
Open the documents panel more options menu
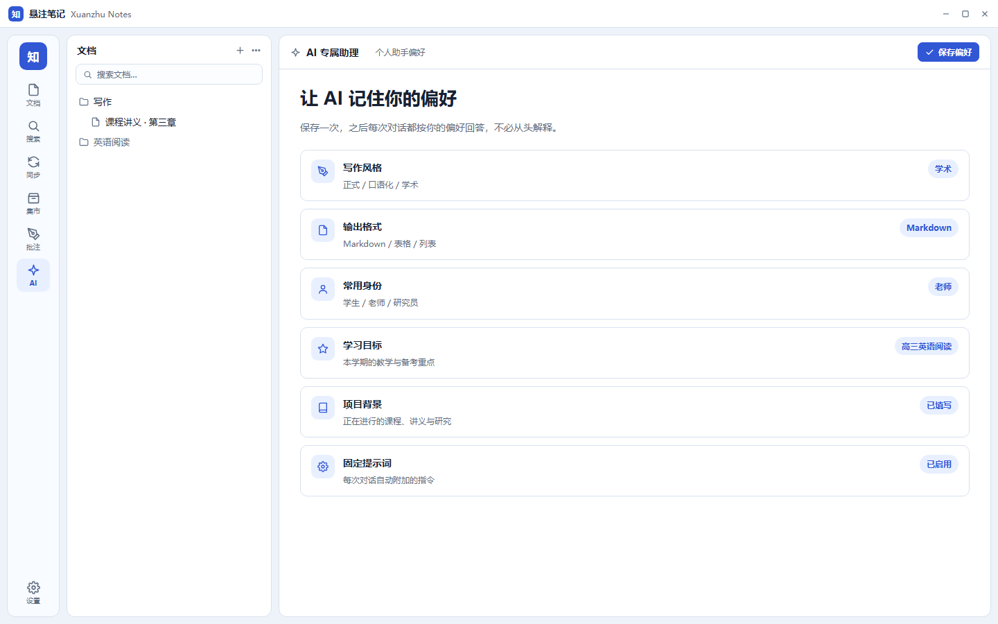click(x=256, y=51)
